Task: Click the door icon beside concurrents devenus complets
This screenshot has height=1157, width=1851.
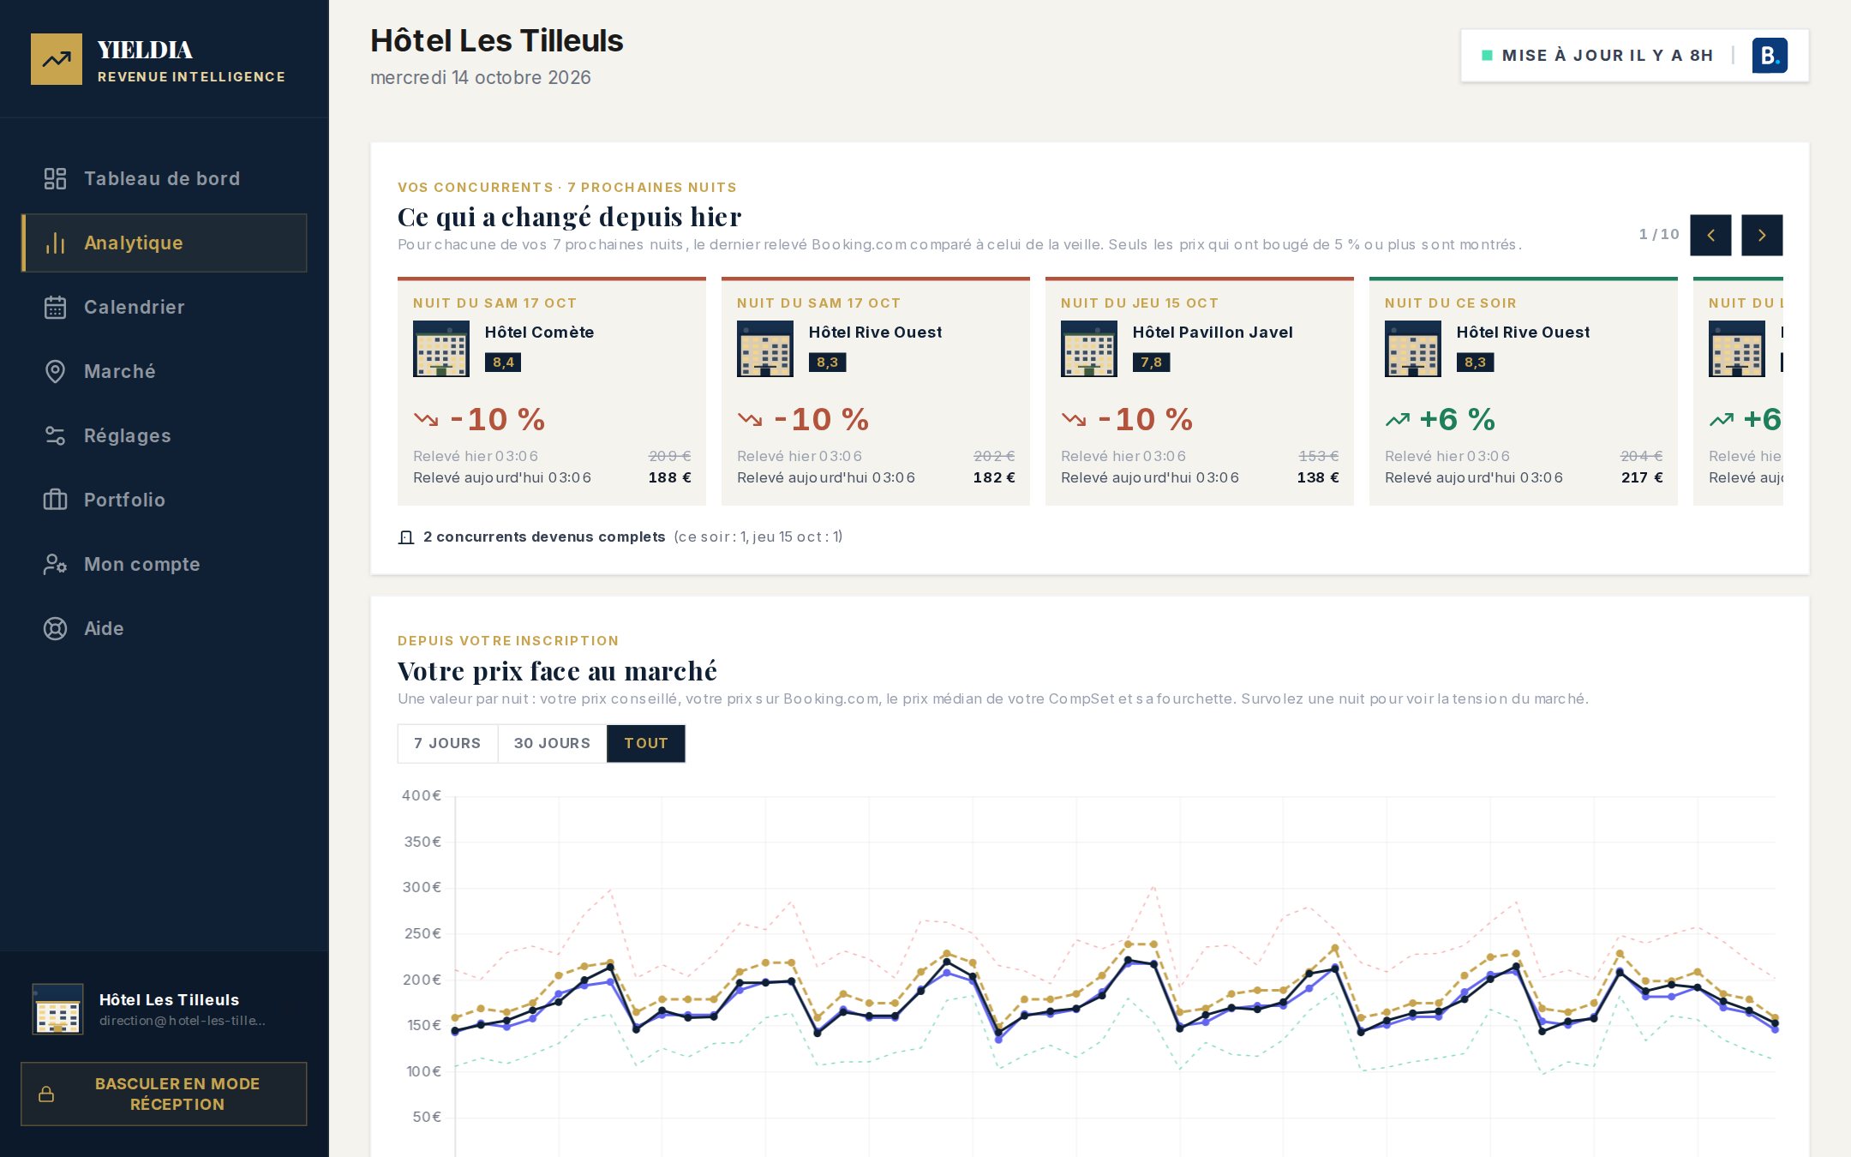Action: [406, 537]
